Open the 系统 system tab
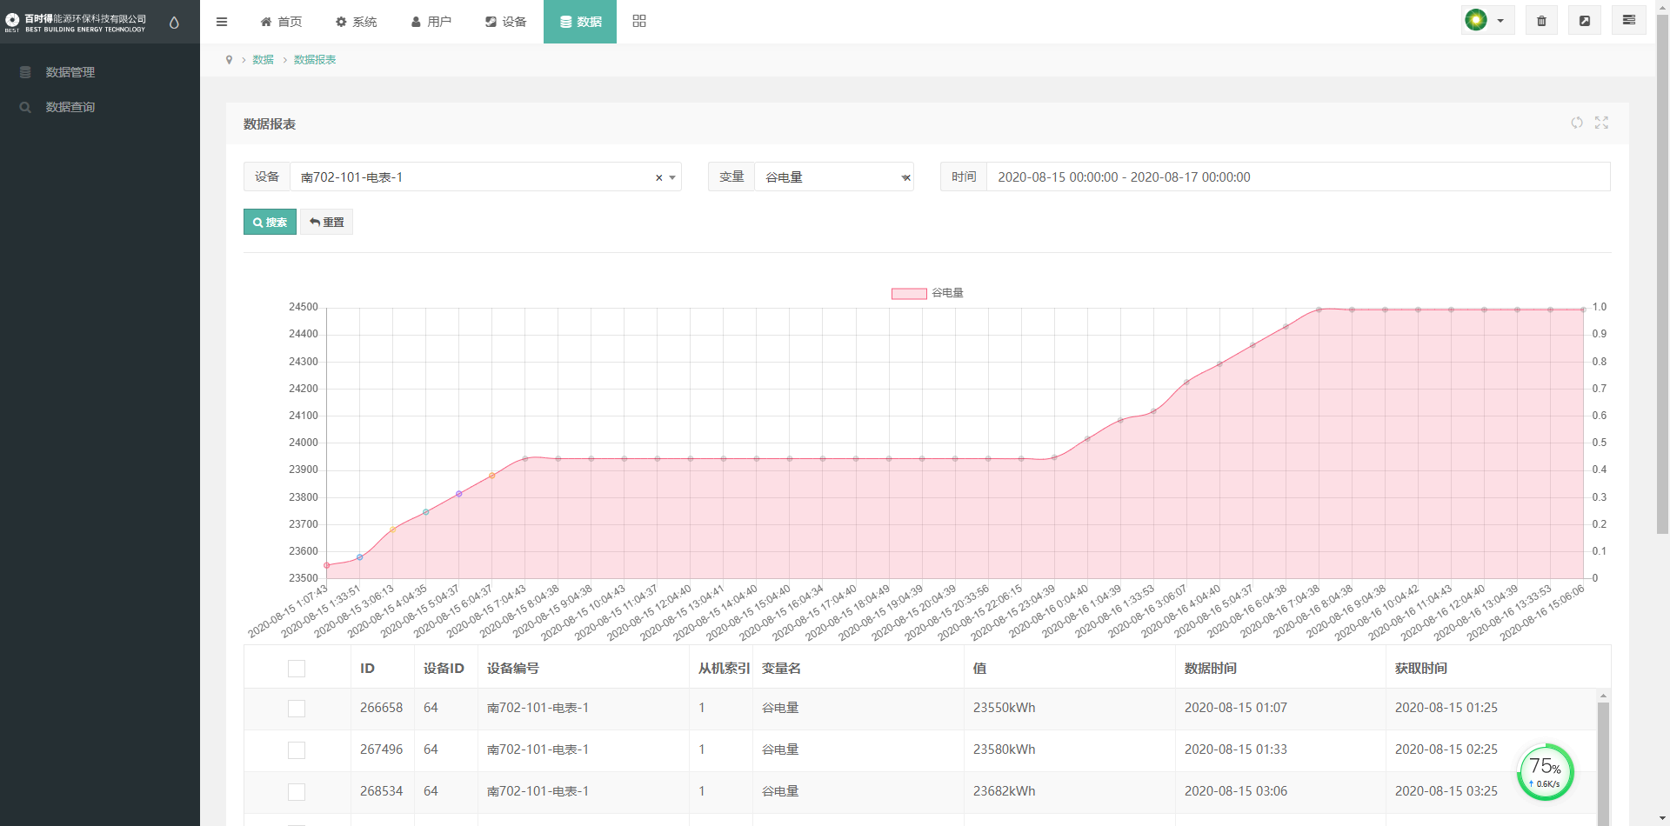1670x826 pixels. click(x=356, y=22)
